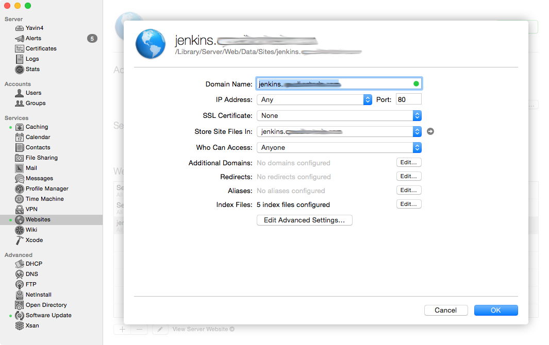The image size is (549, 345).
Task: Edit the Aliases settings
Action: pos(409,190)
